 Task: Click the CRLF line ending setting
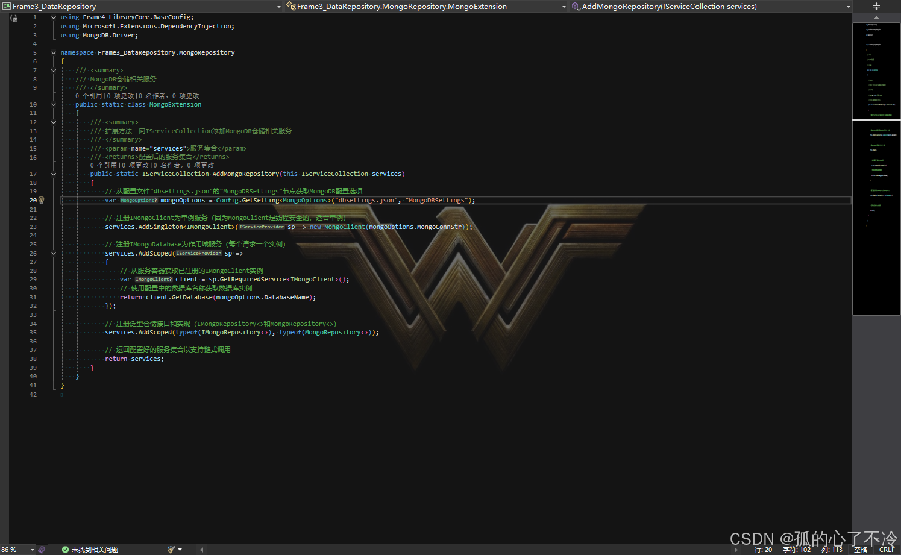887,550
